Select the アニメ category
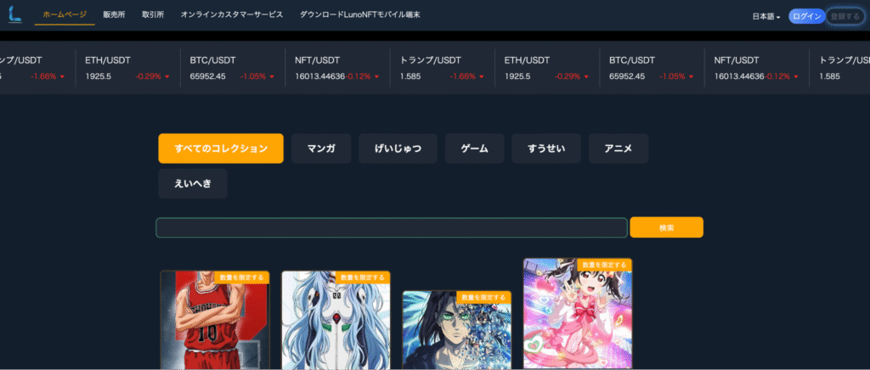The height and width of the screenshot is (370, 870). click(619, 149)
